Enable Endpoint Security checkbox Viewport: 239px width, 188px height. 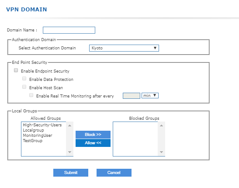click(x=16, y=70)
